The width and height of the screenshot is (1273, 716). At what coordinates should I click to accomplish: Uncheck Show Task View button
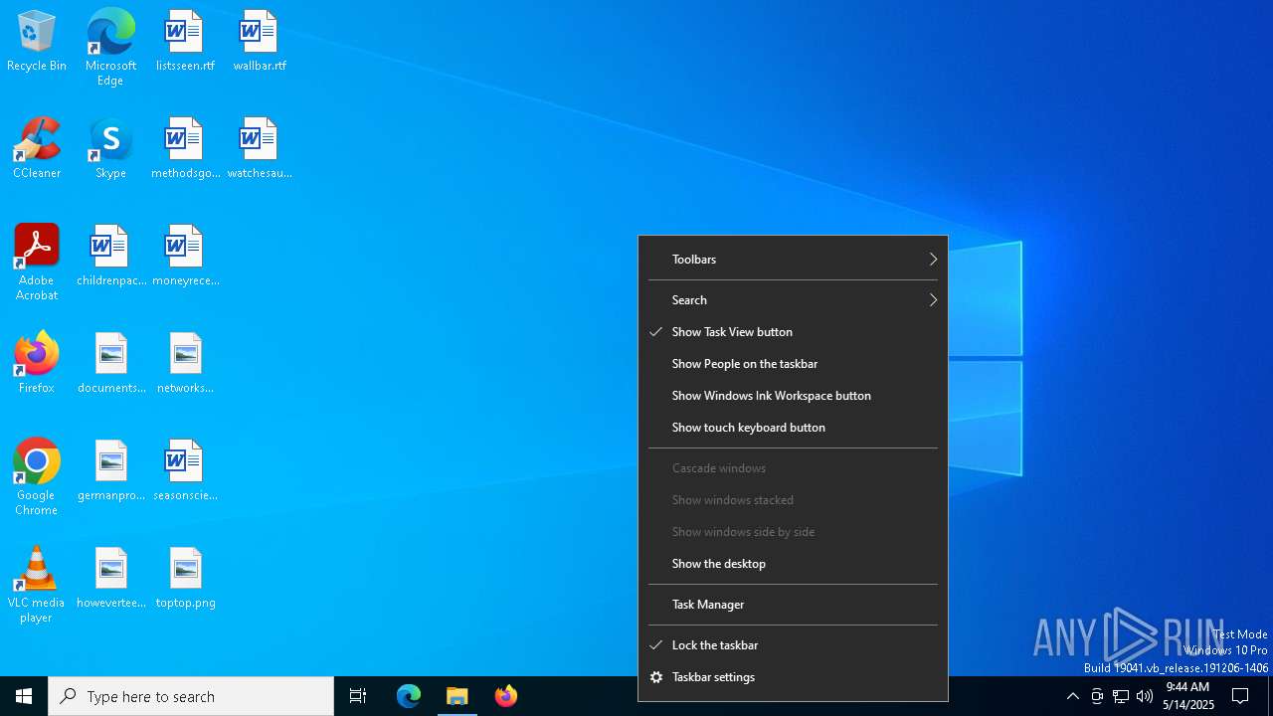pyautogui.click(x=793, y=332)
